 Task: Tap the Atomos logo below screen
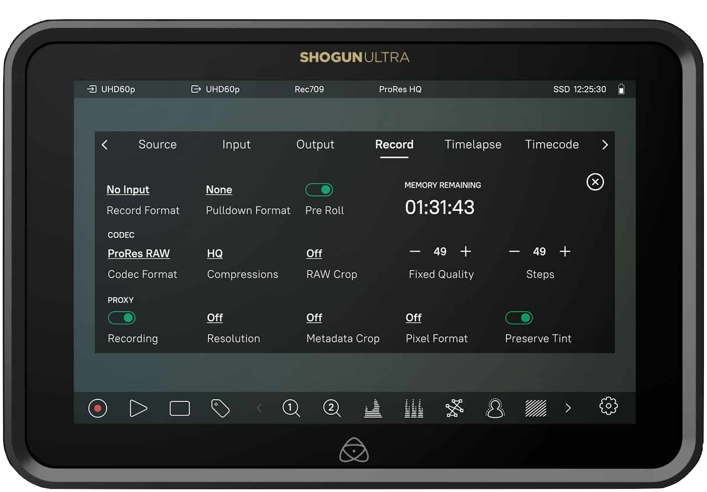point(354,450)
